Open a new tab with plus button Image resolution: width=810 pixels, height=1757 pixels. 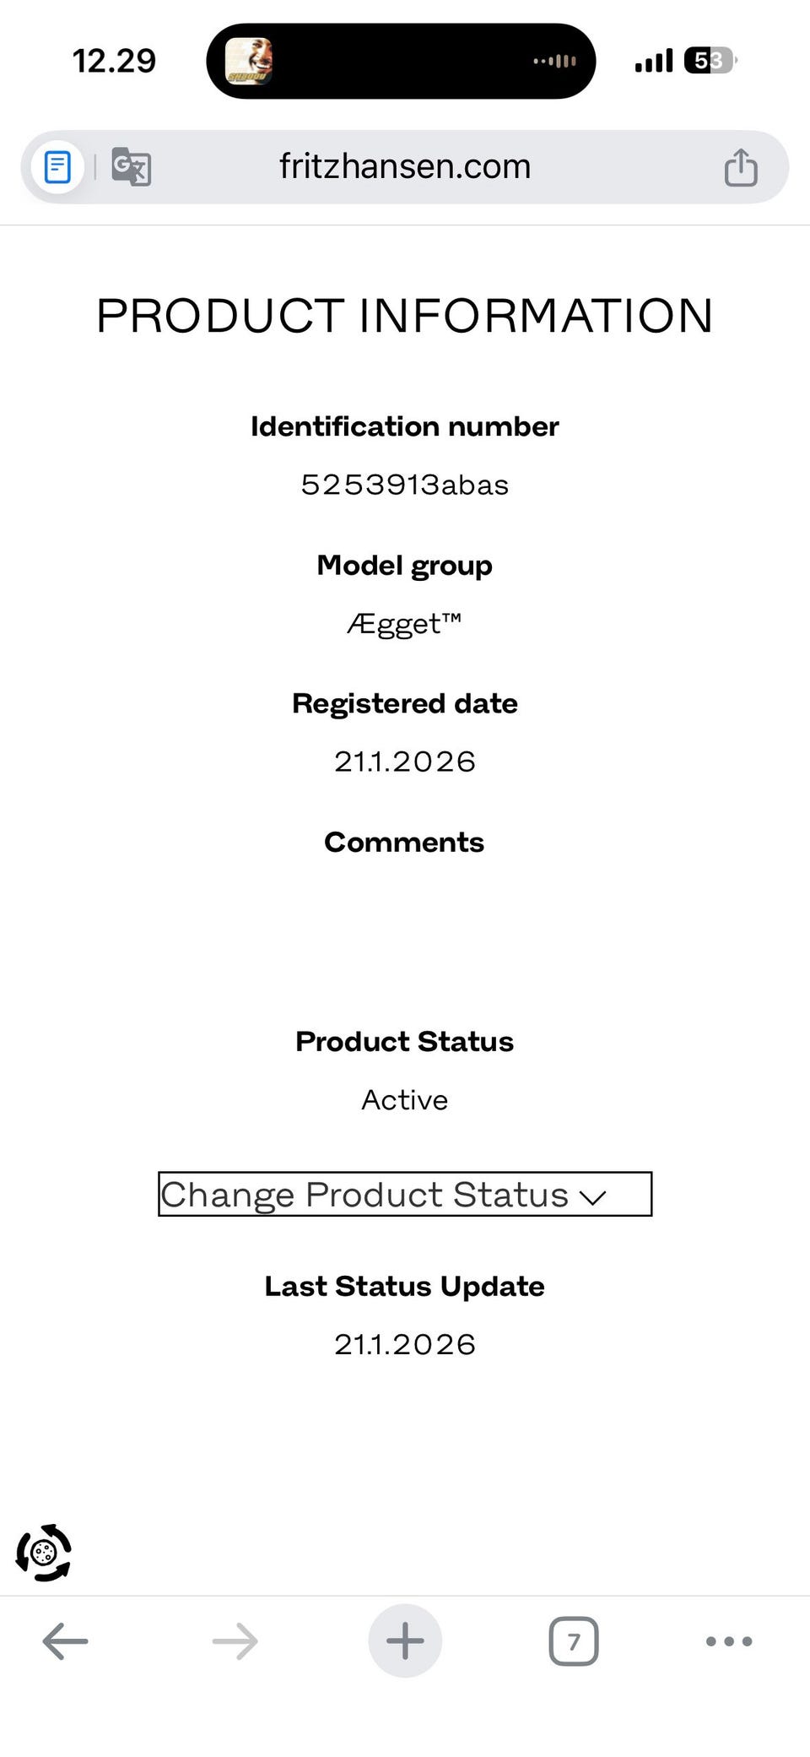tap(405, 1641)
